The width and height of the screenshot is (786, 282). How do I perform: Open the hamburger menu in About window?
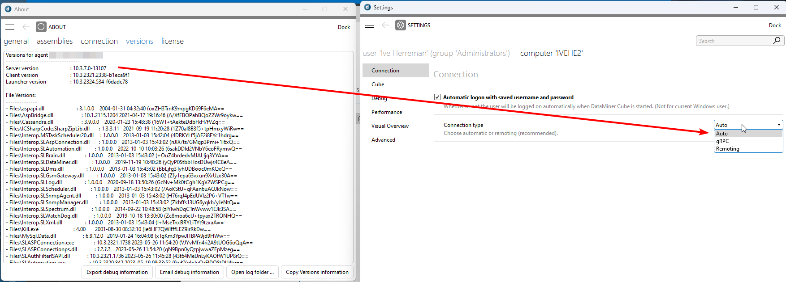(x=10, y=27)
